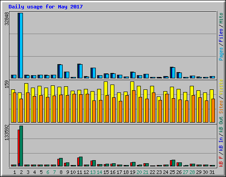Click day label 19 on the x-axis

click(x=132, y=172)
